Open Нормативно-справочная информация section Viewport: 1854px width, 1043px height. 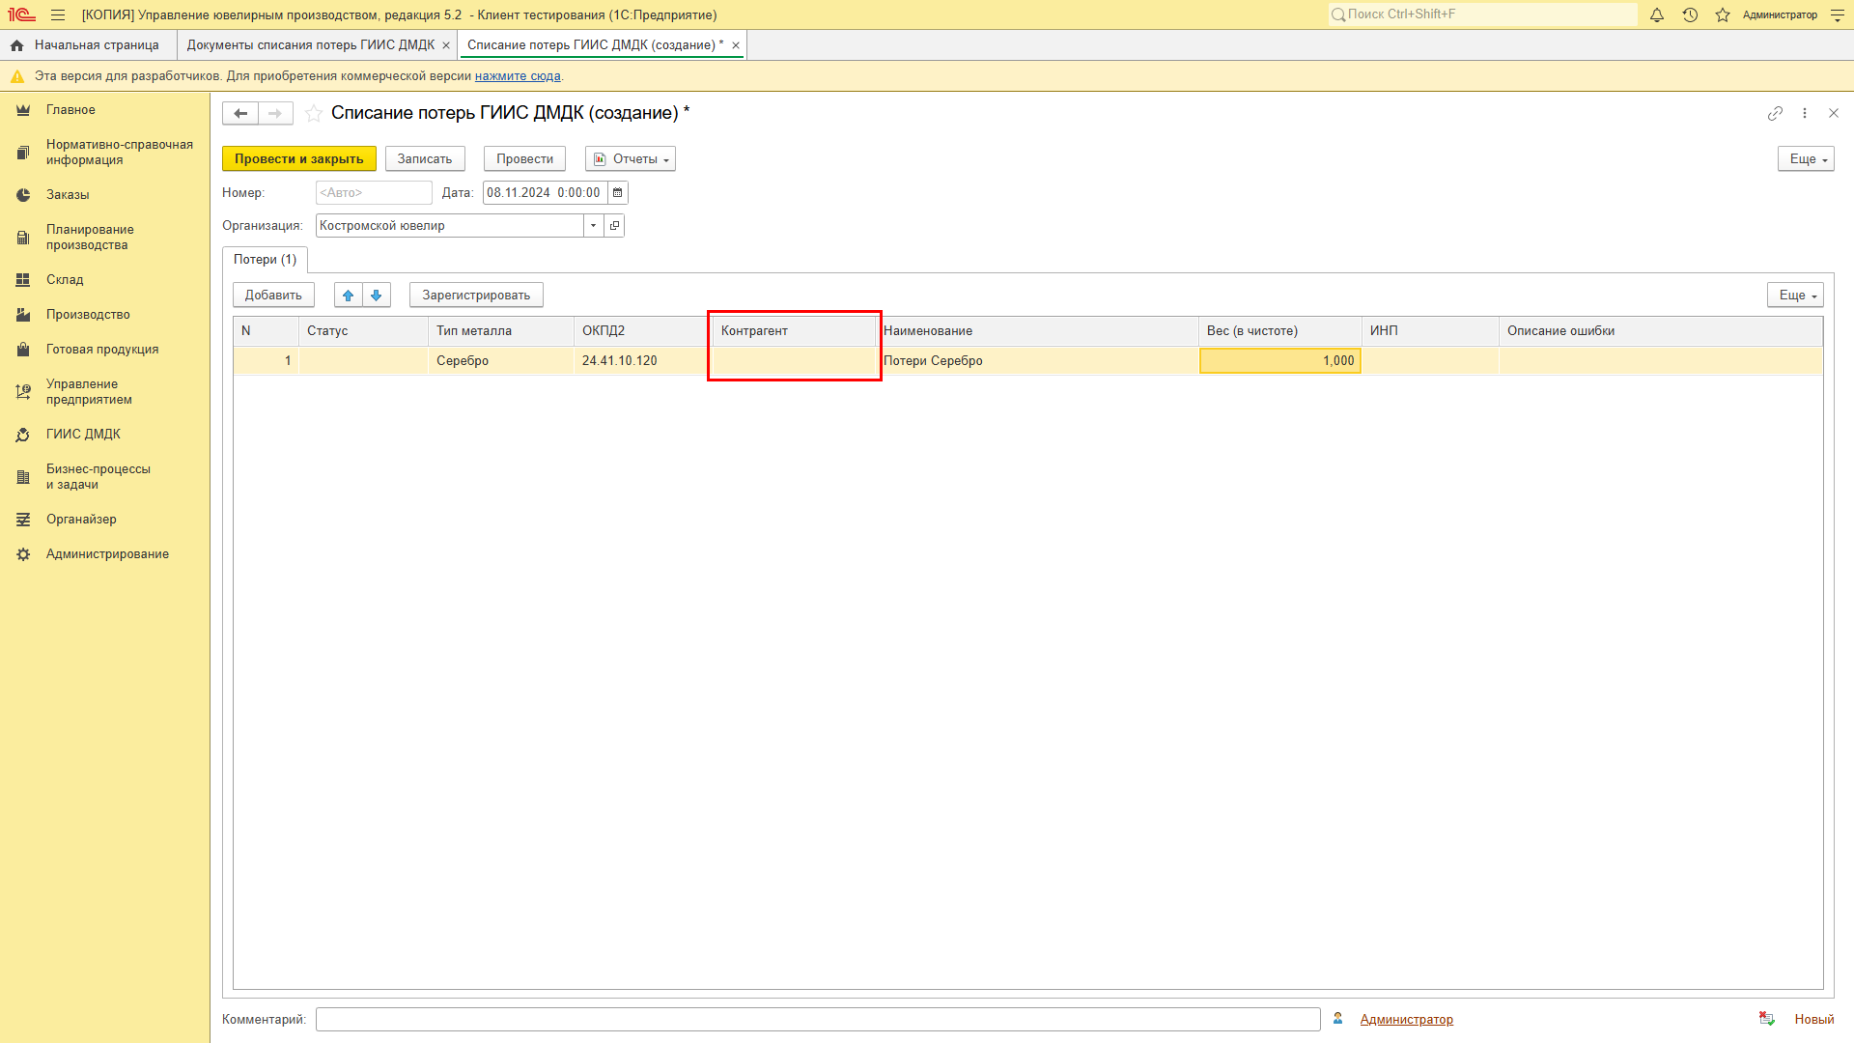[x=104, y=153]
